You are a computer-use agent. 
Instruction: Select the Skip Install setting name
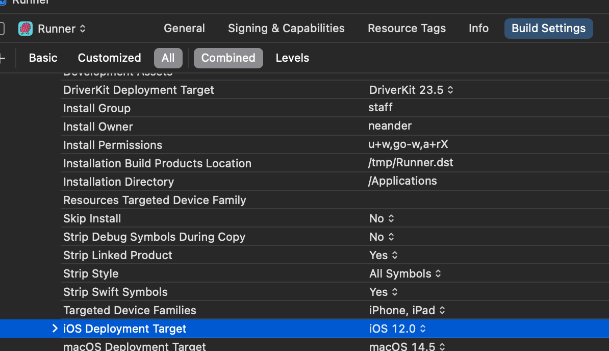pos(92,218)
